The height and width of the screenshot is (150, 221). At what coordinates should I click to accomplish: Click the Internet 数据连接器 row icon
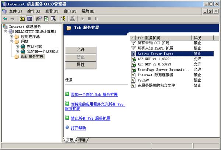133,75
